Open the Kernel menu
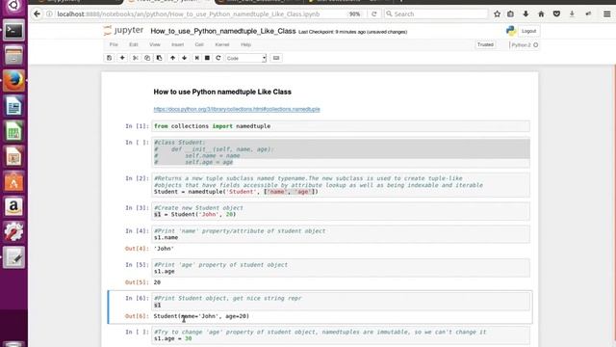This screenshot has width=616, height=347. [222, 44]
